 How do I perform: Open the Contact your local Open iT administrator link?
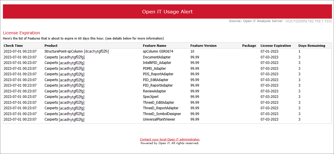[170, 139]
